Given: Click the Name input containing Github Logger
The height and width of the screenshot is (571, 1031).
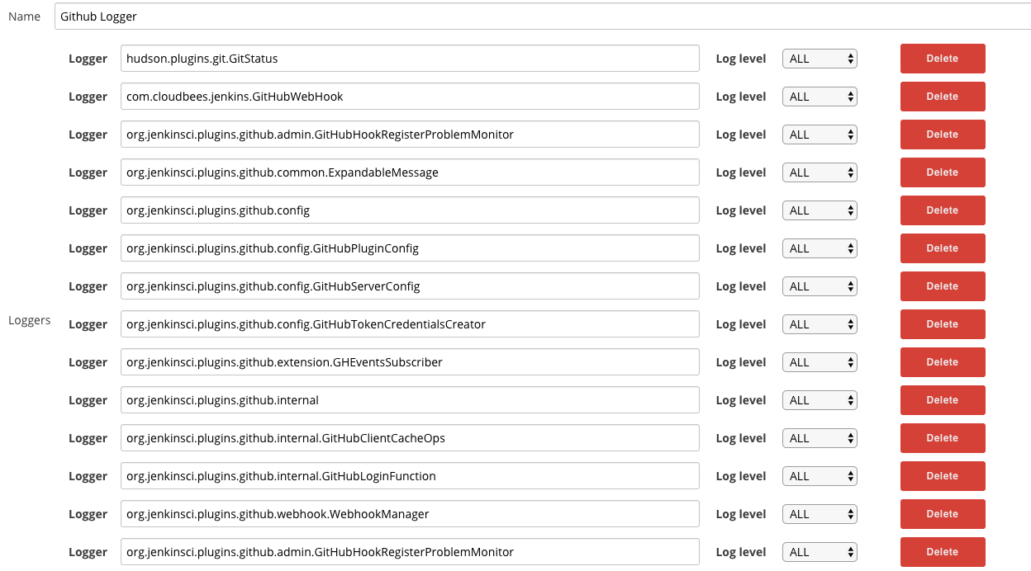Looking at the screenshot, I should pyautogui.click(x=330, y=16).
